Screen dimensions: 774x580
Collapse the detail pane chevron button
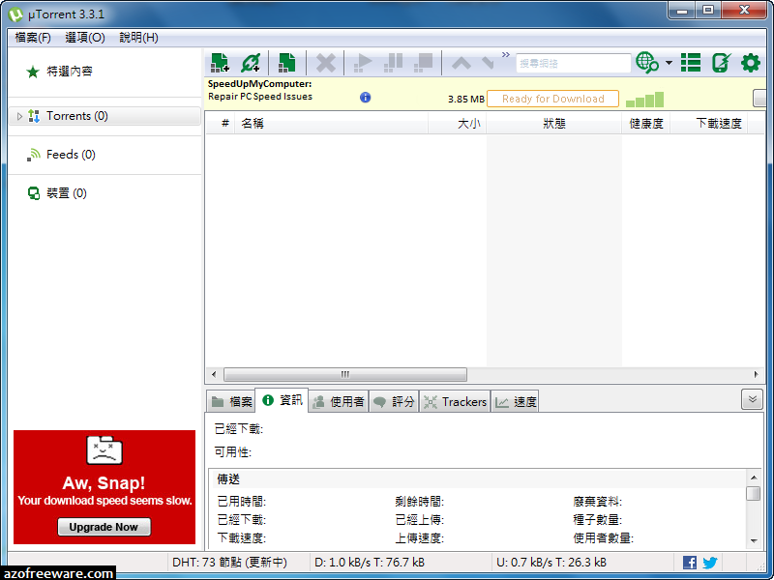click(x=752, y=399)
